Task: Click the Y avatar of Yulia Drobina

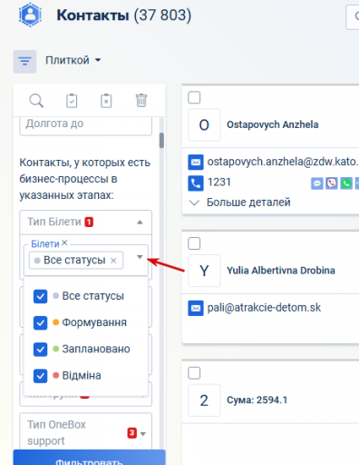Action: click(x=204, y=271)
